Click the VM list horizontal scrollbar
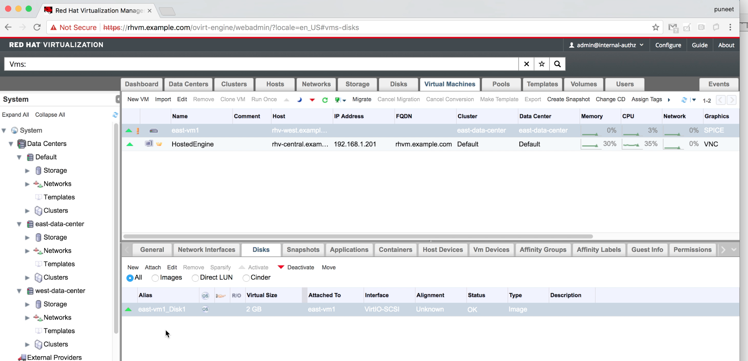This screenshot has height=361, width=748. point(358,237)
